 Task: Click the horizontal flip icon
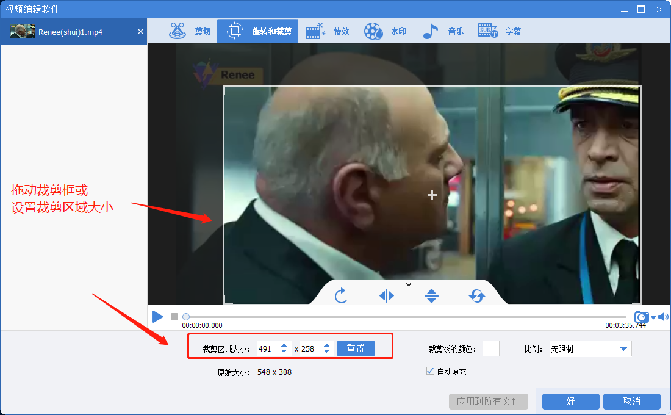click(387, 296)
